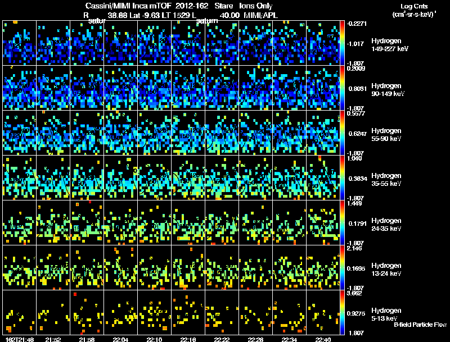450x342 pixels.
Task: Open 55-90 keV image panel at 22:28
Action: point(256,133)
